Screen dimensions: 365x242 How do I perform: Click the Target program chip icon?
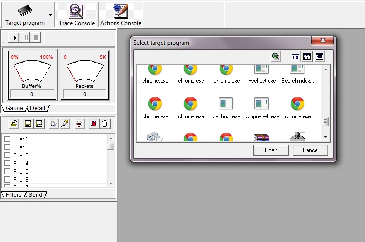[24, 11]
